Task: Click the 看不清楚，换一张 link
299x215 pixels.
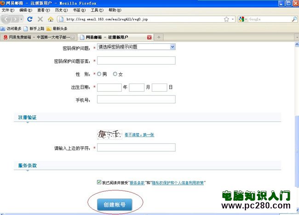Action: [x=139, y=135]
